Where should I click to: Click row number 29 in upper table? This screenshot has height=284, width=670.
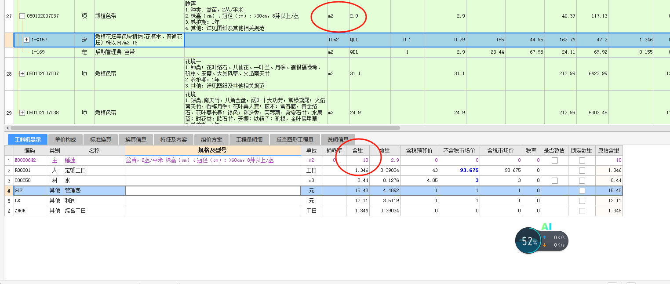click(9, 113)
